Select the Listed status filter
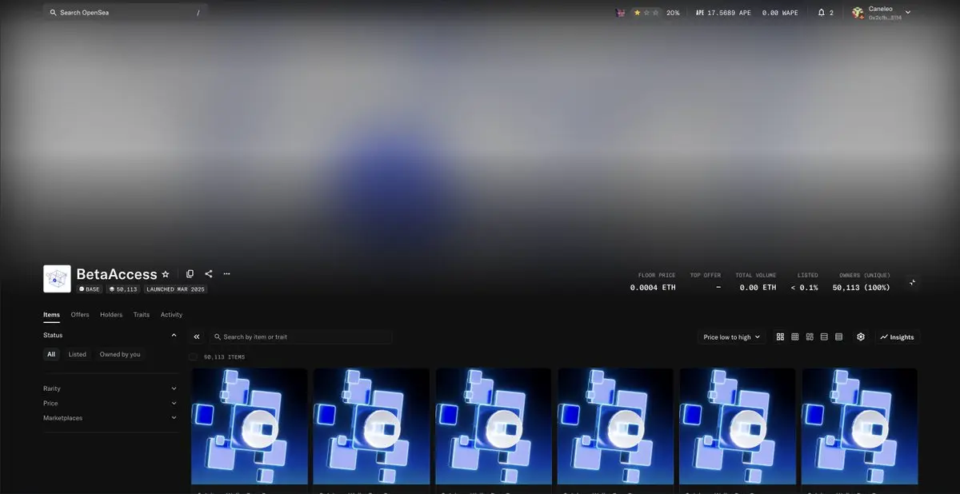The height and width of the screenshot is (494, 960). pos(78,354)
